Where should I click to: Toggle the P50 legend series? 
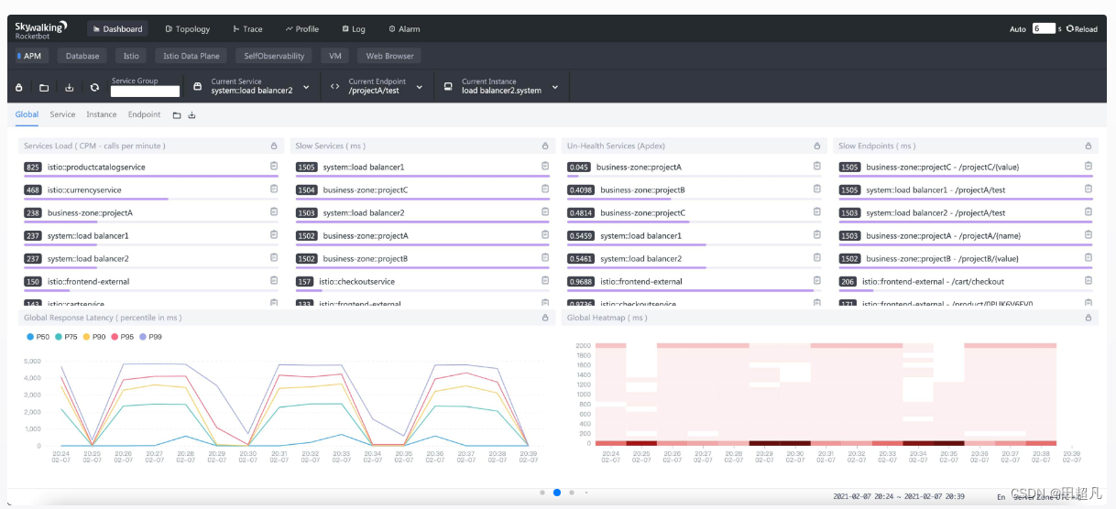38,337
